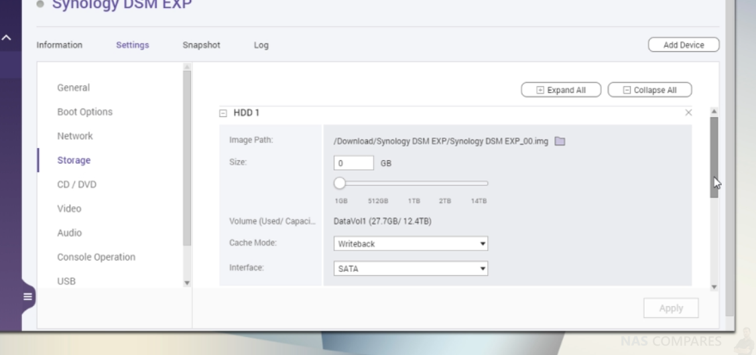This screenshot has height=355, width=756.
Task: Click the image path text
Action: tap(441, 141)
